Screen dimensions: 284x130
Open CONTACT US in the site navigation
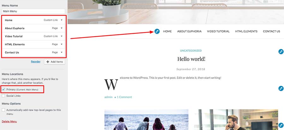point(271,31)
